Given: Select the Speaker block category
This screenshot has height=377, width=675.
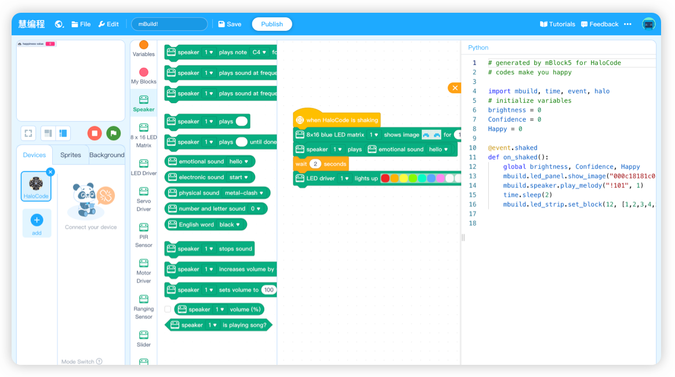Looking at the screenshot, I should point(144,104).
